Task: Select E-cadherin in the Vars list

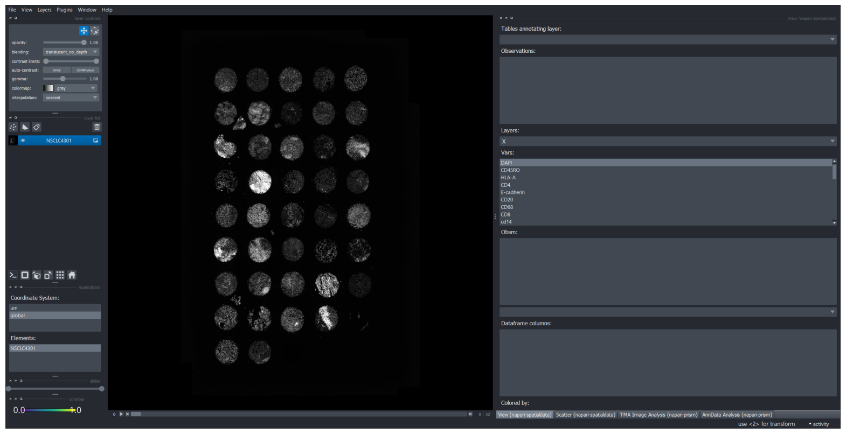Action: click(665, 192)
